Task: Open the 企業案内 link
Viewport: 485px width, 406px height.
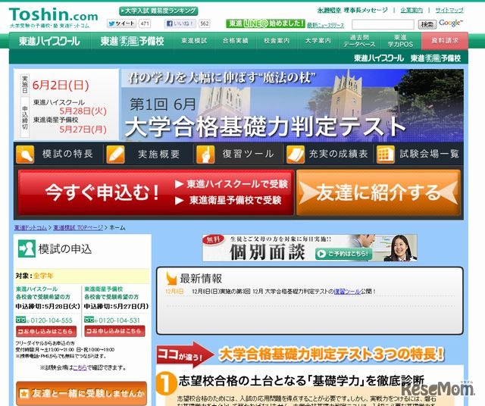Action: tap(411, 10)
